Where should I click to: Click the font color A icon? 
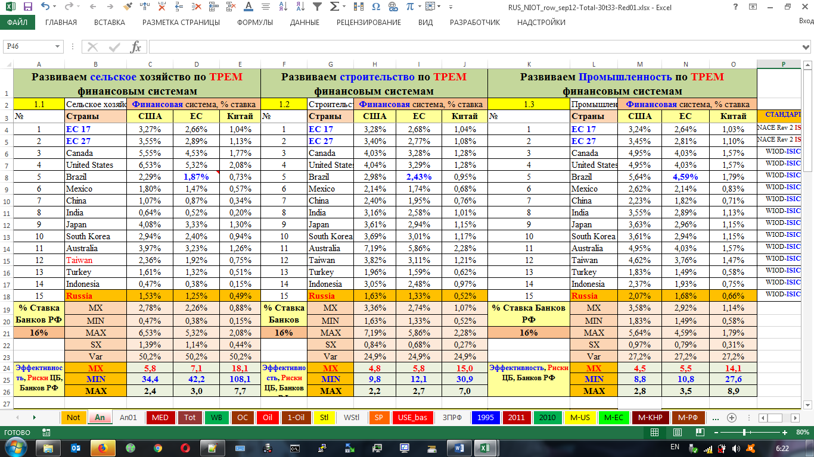[248, 7]
